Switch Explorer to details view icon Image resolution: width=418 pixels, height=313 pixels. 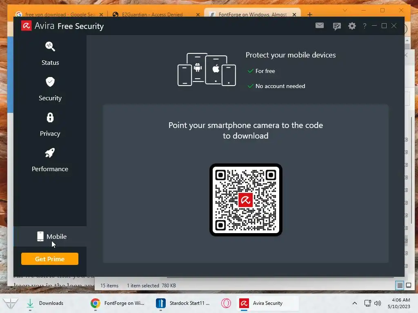(x=400, y=286)
